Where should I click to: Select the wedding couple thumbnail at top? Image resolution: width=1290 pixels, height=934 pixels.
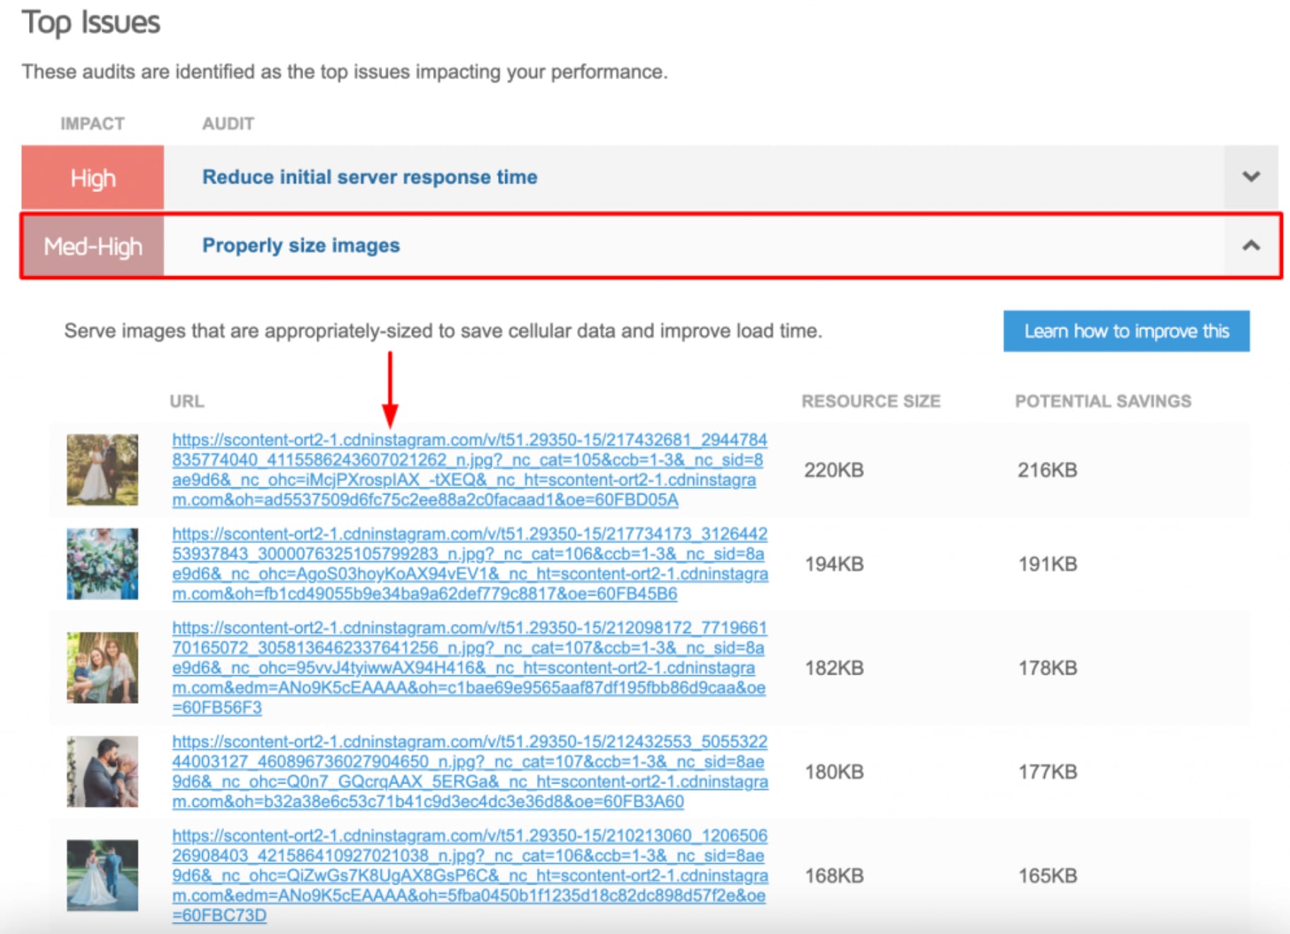[x=102, y=469]
